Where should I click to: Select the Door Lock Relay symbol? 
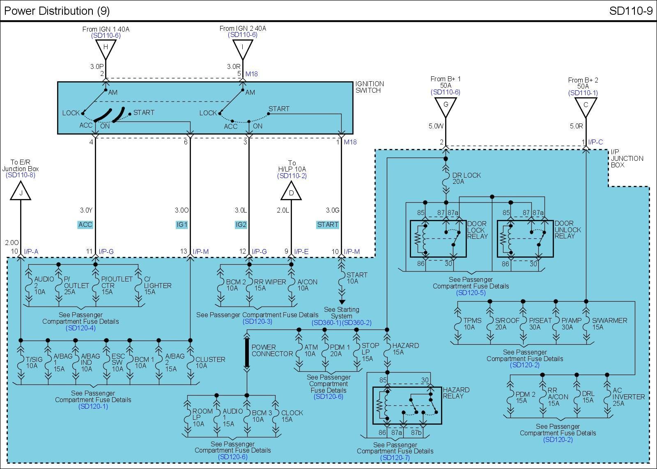(x=438, y=239)
